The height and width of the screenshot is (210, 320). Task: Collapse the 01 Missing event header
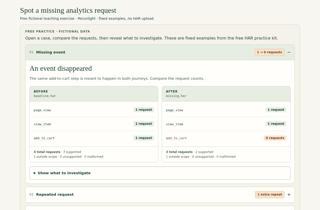click(160, 52)
